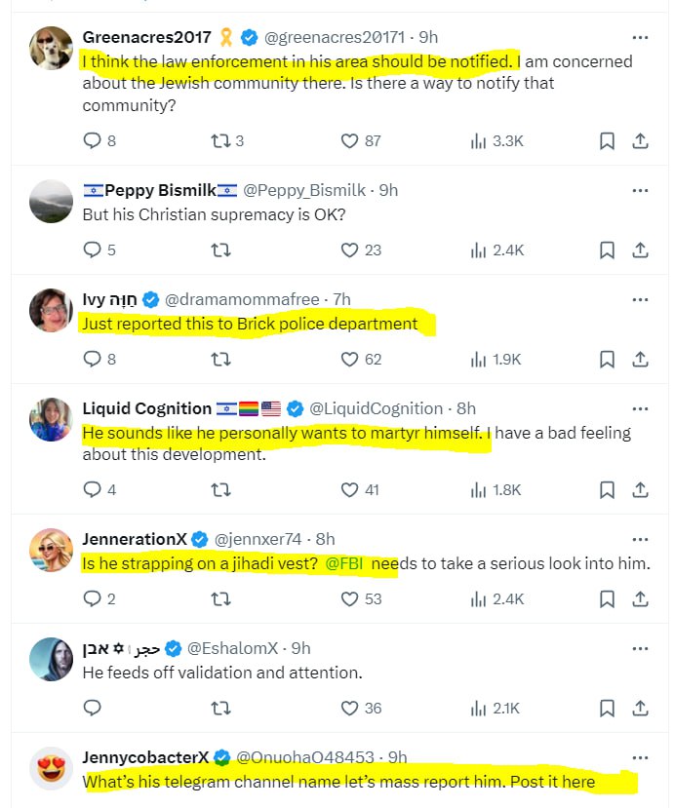Retweet Greenacres2017's post
674x808 pixels.
[220, 141]
